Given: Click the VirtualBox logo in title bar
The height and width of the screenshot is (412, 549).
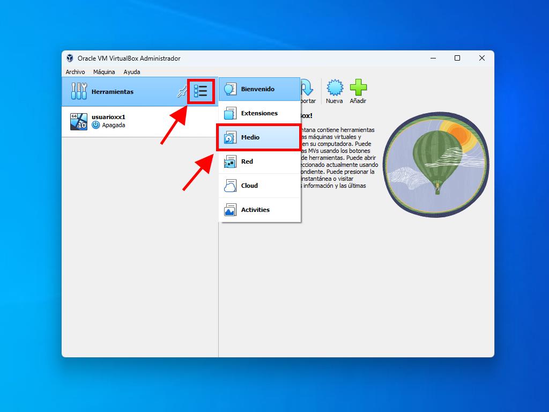Looking at the screenshot, I should point(70,58).
